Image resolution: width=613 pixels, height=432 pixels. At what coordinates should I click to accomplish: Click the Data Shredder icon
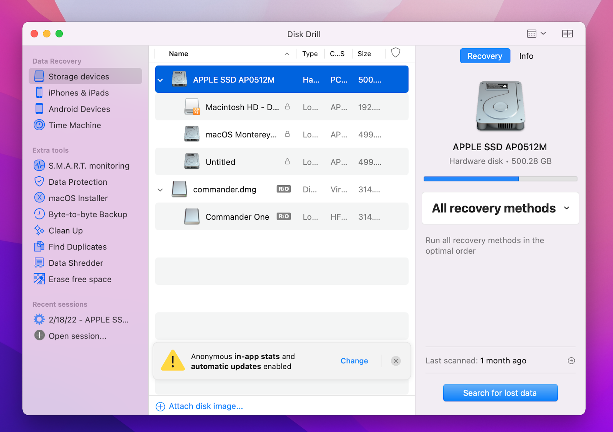coord(39,263)
